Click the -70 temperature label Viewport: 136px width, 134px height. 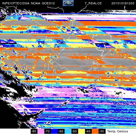coord(48,131)
